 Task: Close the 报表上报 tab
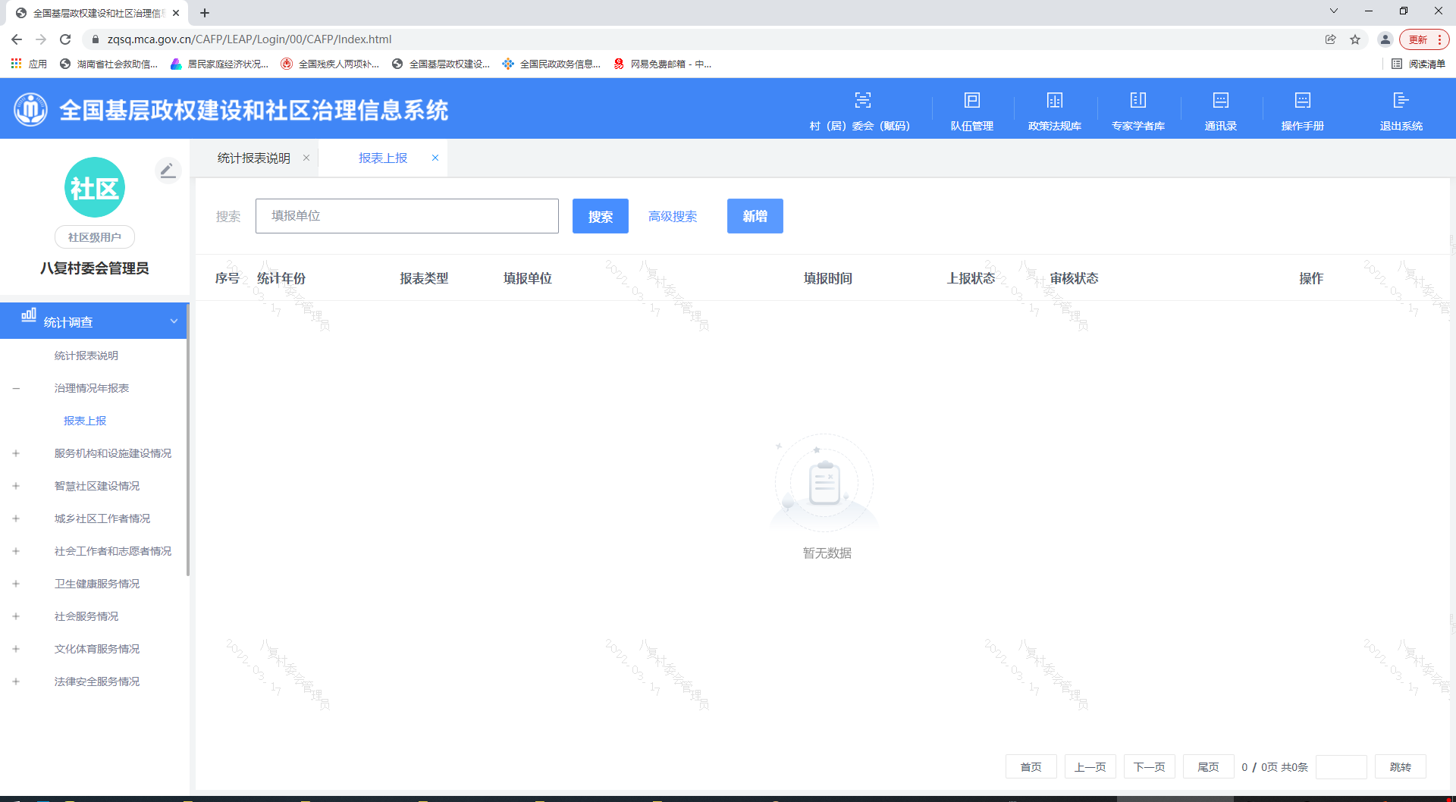435,158
